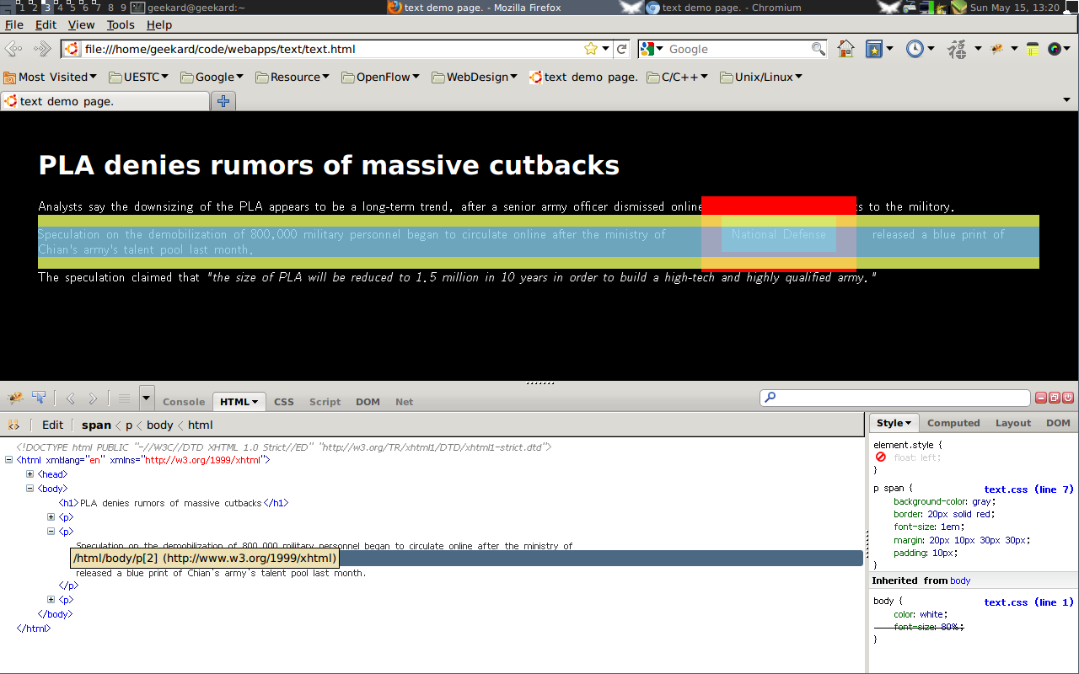Open the Tools menu
Image resolution: width=1079 pixels, height=674 pixels.
[x=121, y=25]
